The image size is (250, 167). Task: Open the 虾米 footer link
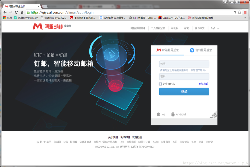click(x=194, y=142)
